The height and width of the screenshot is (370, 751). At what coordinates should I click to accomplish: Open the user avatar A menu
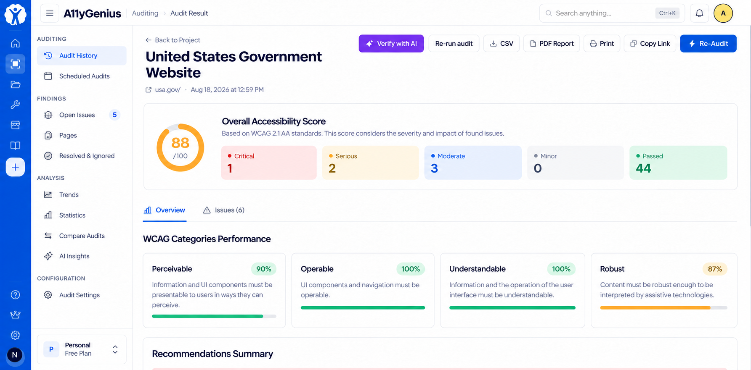(723, 13)
